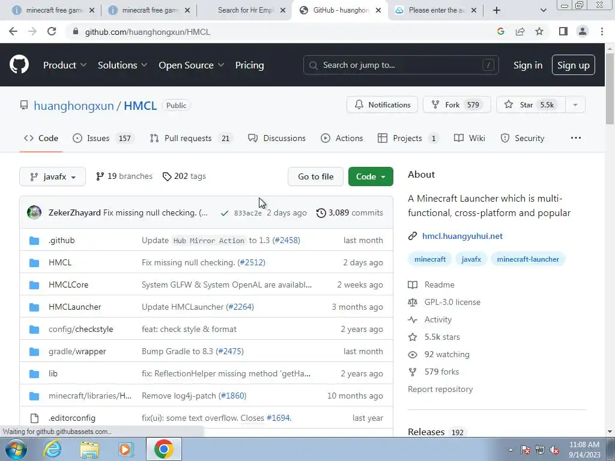Open the hmcl.huangyuhui.net website link
Image resolution: width=615 pixels, height=461 pixels.
click(x=462, y=236)
